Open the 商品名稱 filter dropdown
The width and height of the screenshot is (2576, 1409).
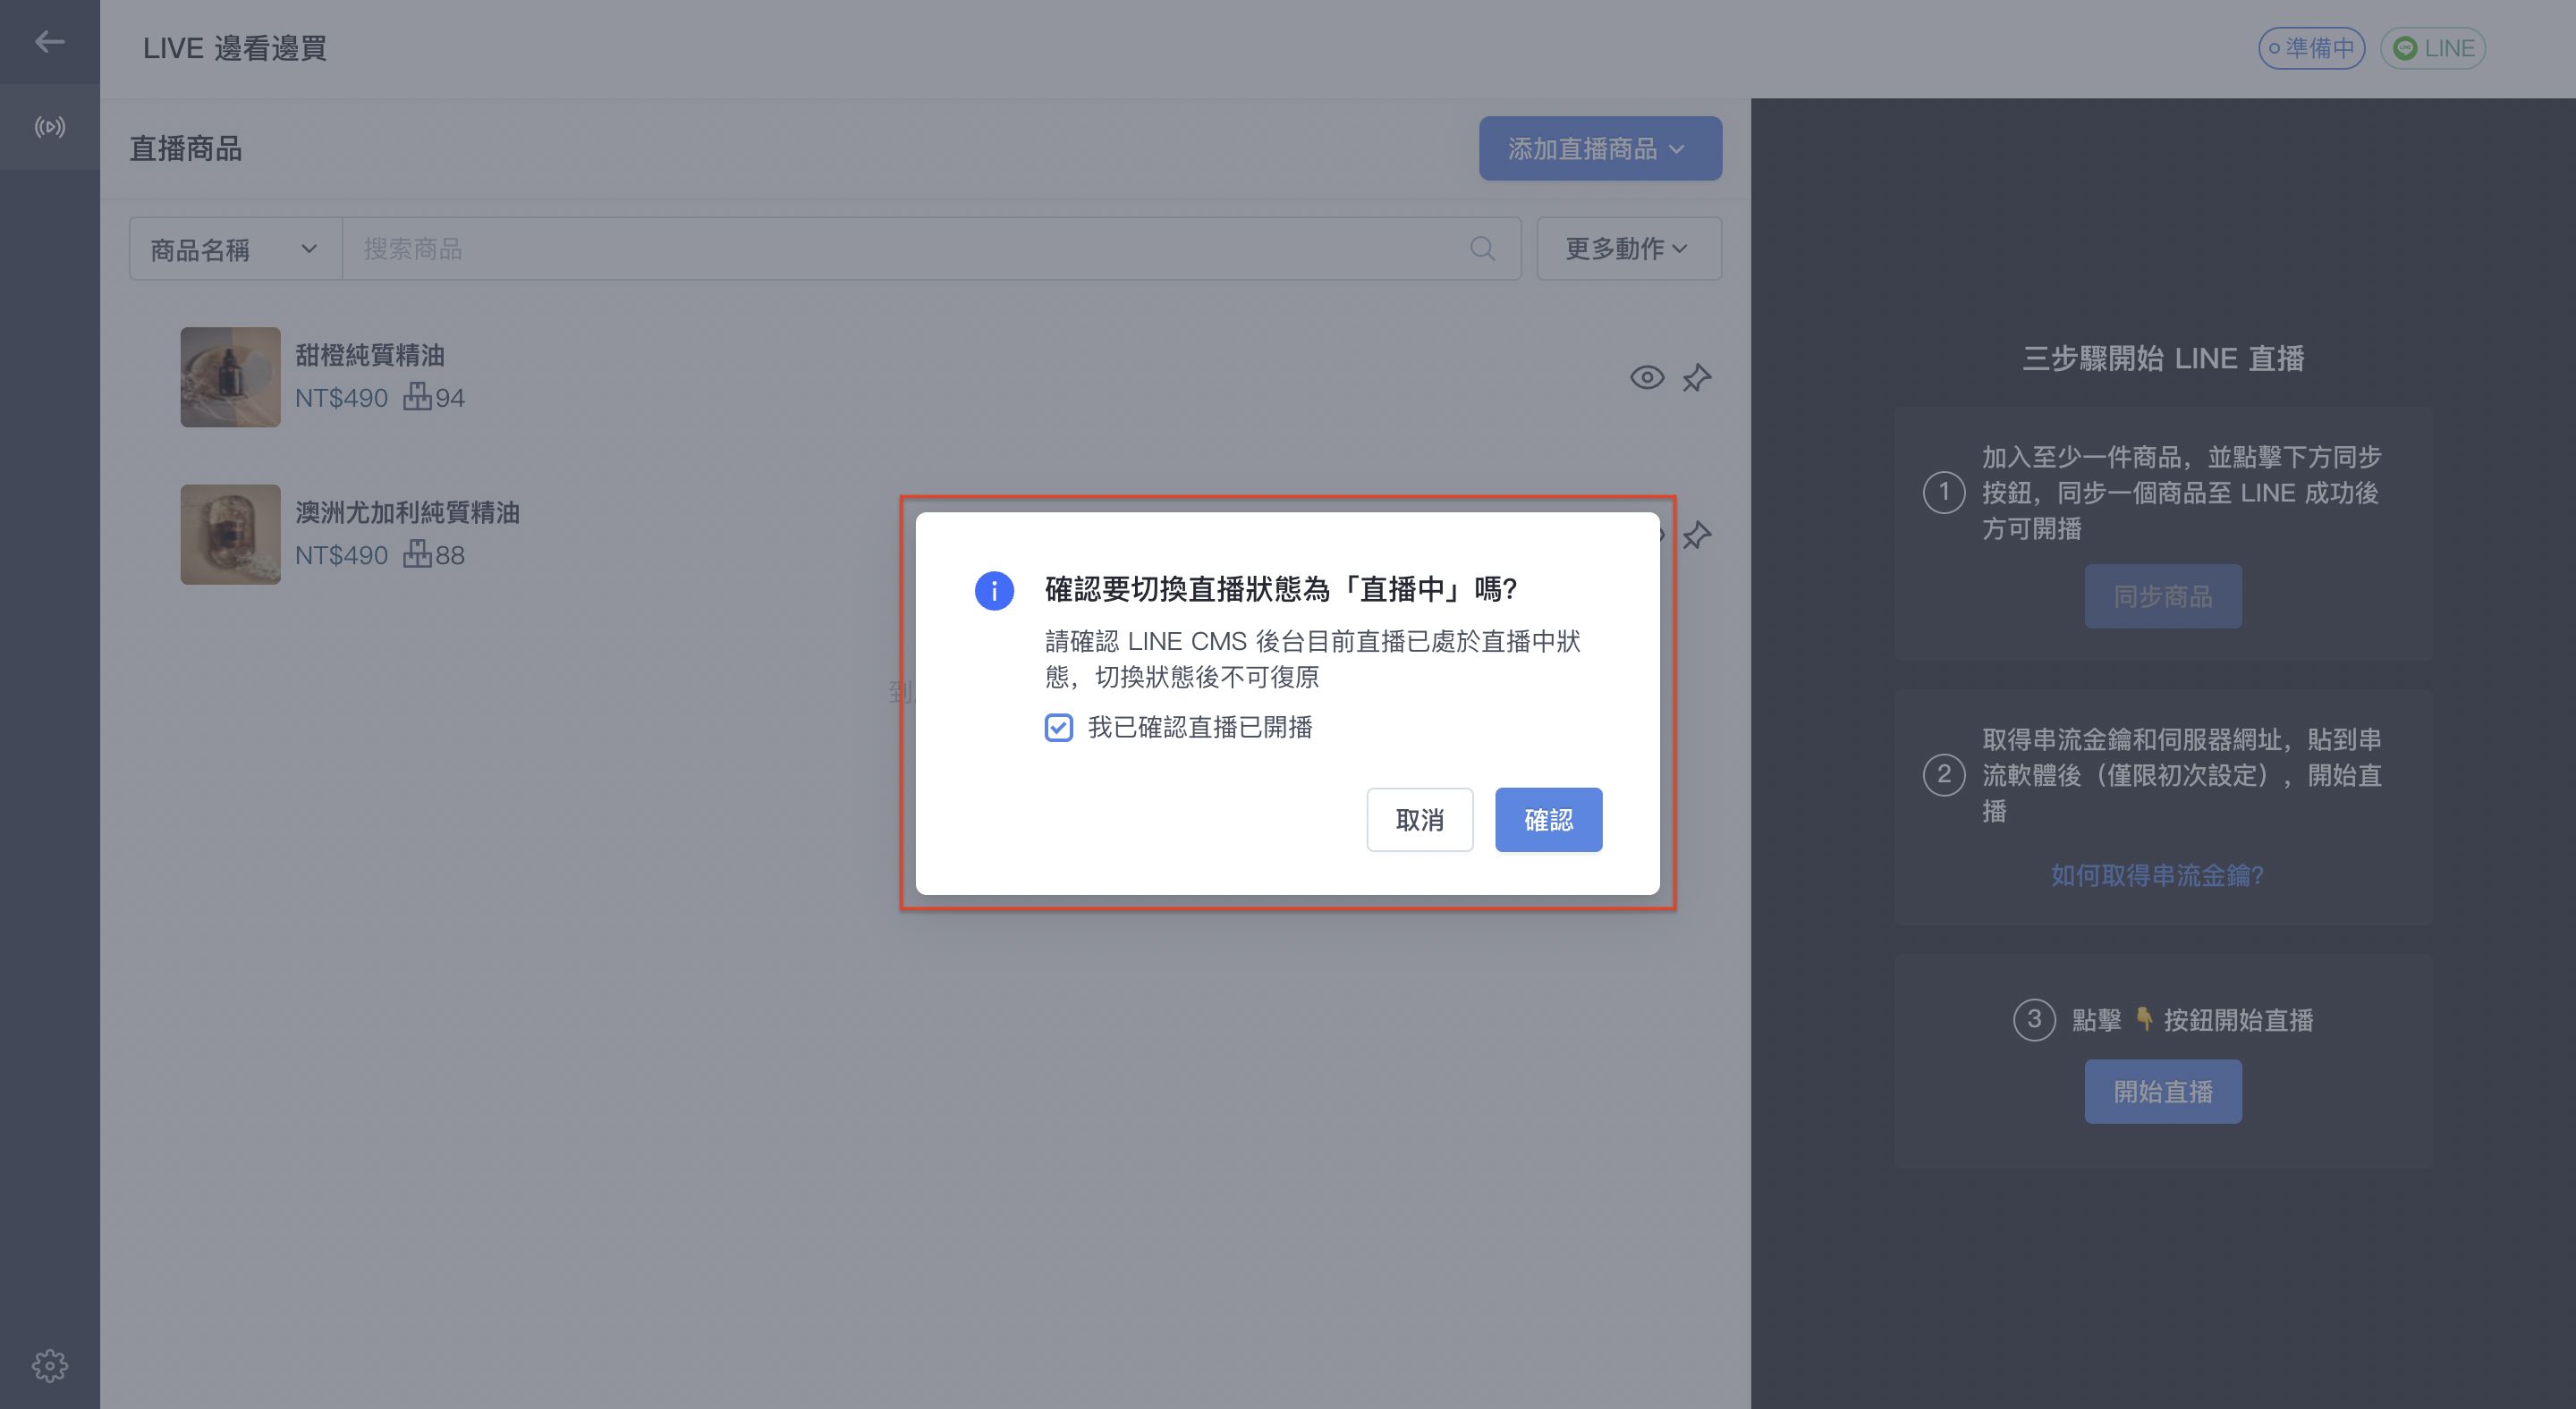pos(235,249)
